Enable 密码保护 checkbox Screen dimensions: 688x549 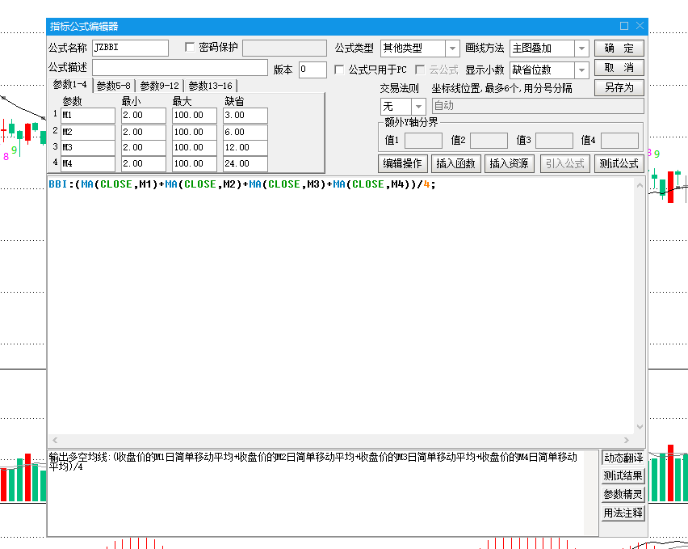tap(190, 47)
